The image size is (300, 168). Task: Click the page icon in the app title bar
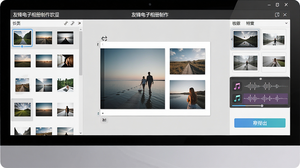pos(277,15)
